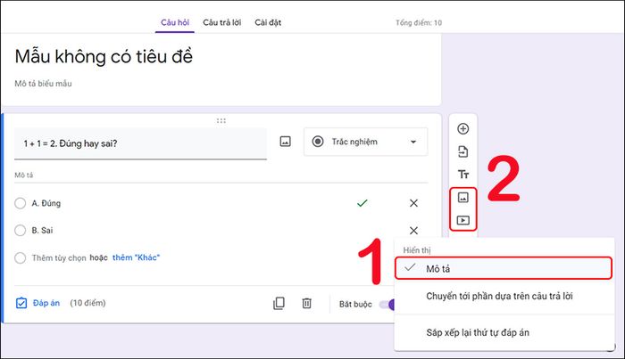Duplicate the question with copy icon
Image resolution: width=625 pixels, height=359 pixels.
[x=279, y=304]
